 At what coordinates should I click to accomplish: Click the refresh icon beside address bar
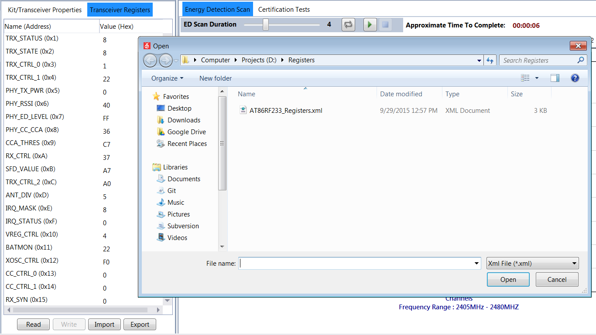(x=490, y=61)
